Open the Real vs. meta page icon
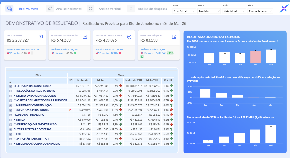This screenshot has width=290, height=158. coord(9,9)
